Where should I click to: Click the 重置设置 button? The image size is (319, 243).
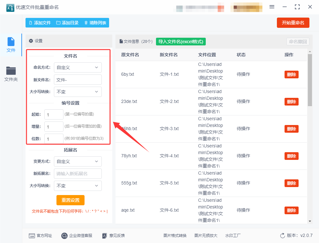pyautogui.click(x=70, y=200)
